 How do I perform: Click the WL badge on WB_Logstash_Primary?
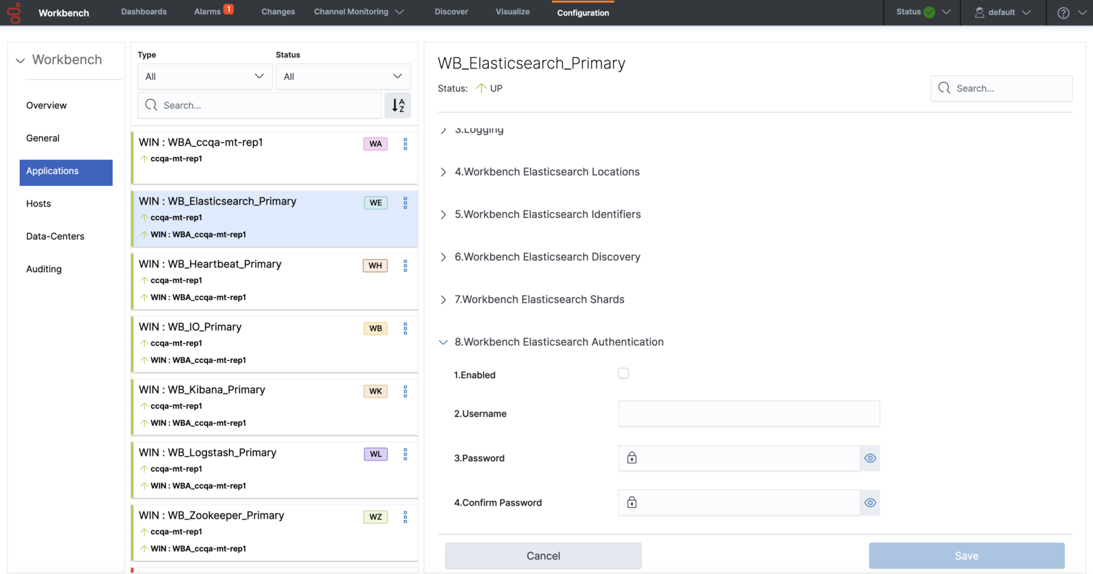pyautogui.click(x=375, y=454)
